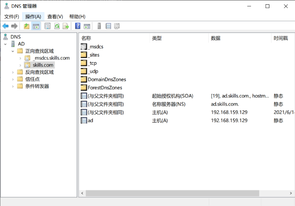Refresh the DNS view
The image size is (295, 206).
click(57, 26)
